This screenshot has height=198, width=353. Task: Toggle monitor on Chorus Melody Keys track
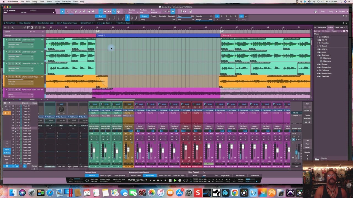tap(19, 77)
